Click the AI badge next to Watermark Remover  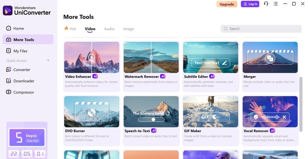[x=163, y=76]
